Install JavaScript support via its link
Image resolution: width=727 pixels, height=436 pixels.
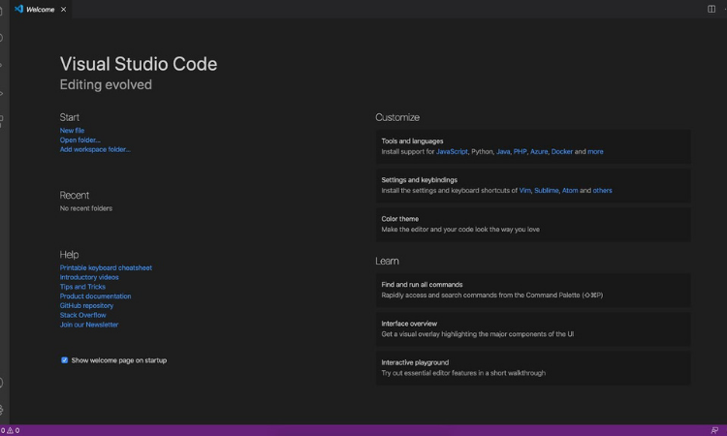pyautogui.click(x=452, y=151)
